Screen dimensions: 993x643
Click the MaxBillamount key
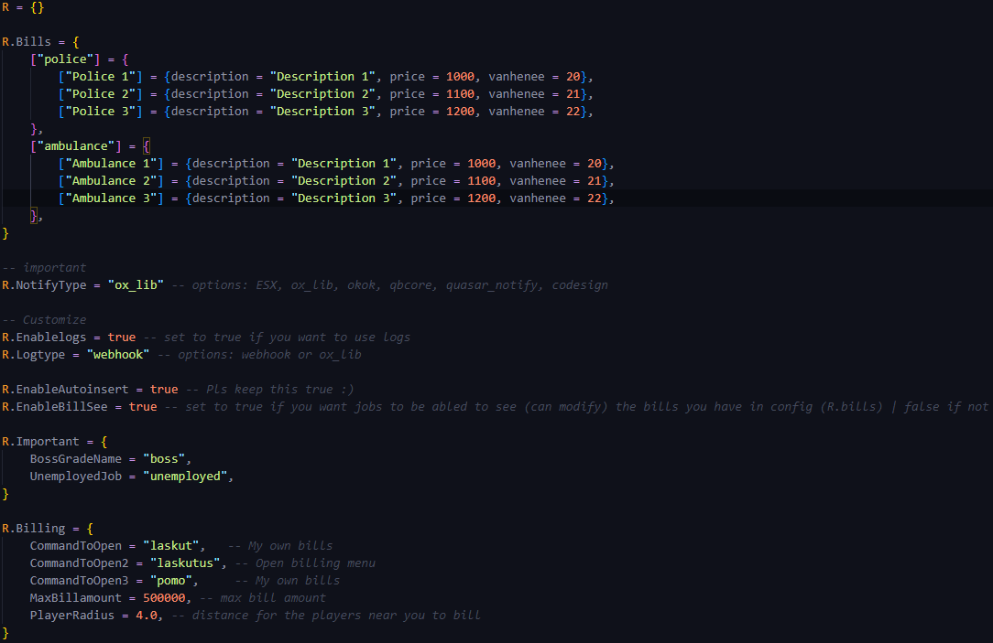76,598
